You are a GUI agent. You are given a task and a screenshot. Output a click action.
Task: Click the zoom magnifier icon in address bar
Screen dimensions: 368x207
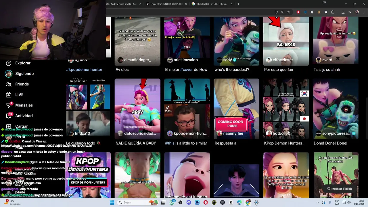[282, 12]
